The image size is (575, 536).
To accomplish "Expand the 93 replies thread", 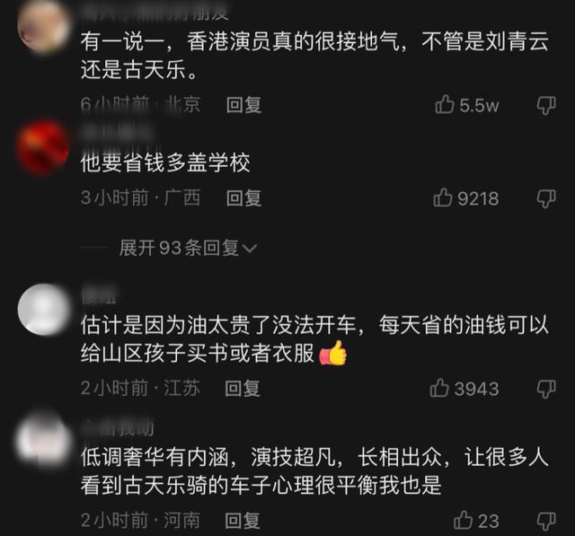I will click(188, 248).
